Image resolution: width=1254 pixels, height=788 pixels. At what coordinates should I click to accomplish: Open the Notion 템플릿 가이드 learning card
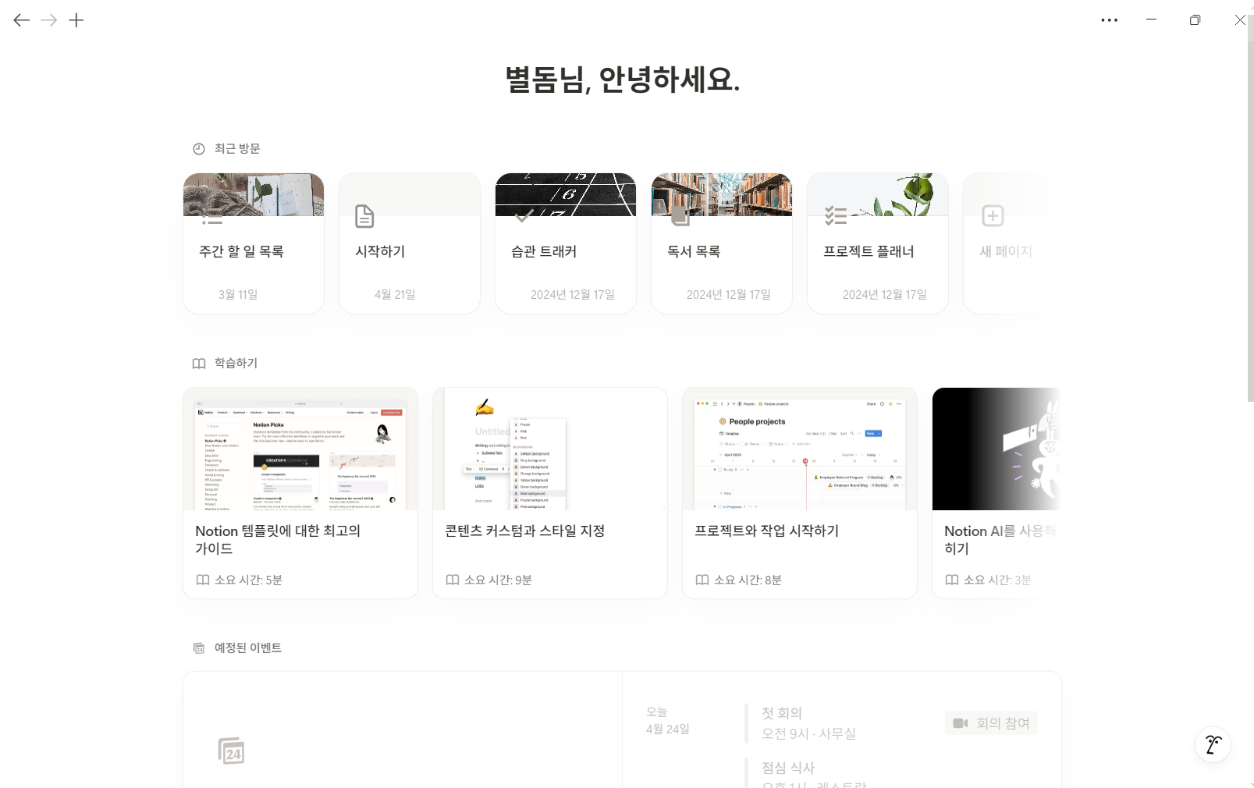pos(300,493)
